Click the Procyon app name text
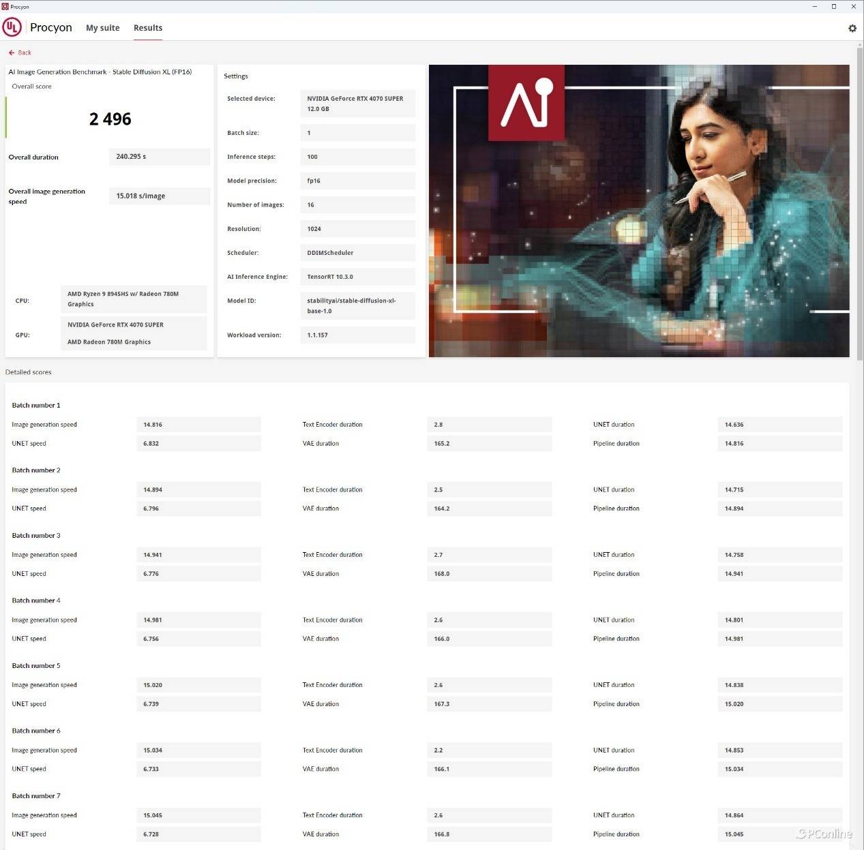This screenshot has height=850, width=864. click(x=51, y=27)
